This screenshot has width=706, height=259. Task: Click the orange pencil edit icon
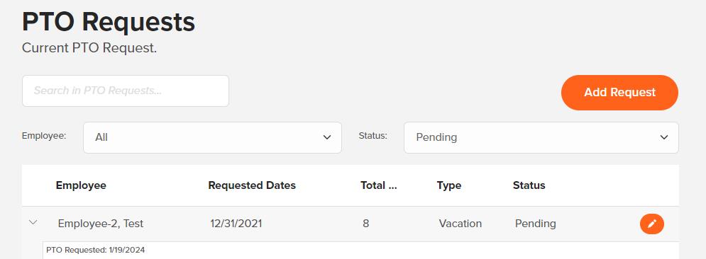[x=651, y=224]
